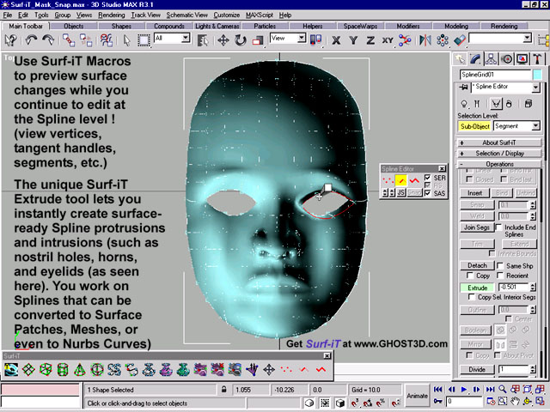550x412 pixels.
Task: Click the SplineGrid01 object name field
Action: pyautogui.click(x=495, y=75)
